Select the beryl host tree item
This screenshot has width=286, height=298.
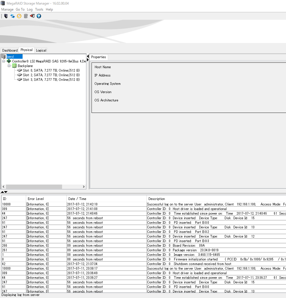(x=14, y=56)
